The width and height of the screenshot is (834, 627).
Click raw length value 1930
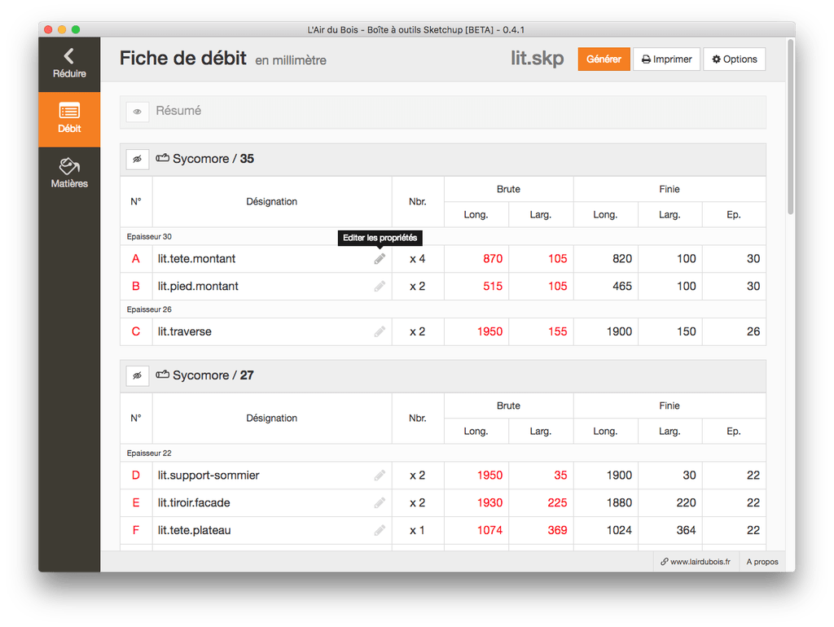pyautogui.click(x=489, y=502)
